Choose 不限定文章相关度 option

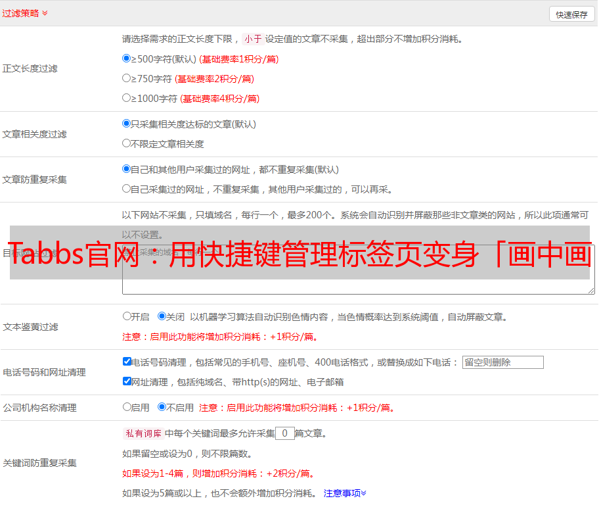pos(127,143)
